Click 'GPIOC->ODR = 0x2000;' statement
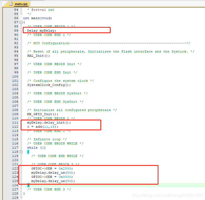The width and height of the screenshot is (205, 200). [52, 169]
